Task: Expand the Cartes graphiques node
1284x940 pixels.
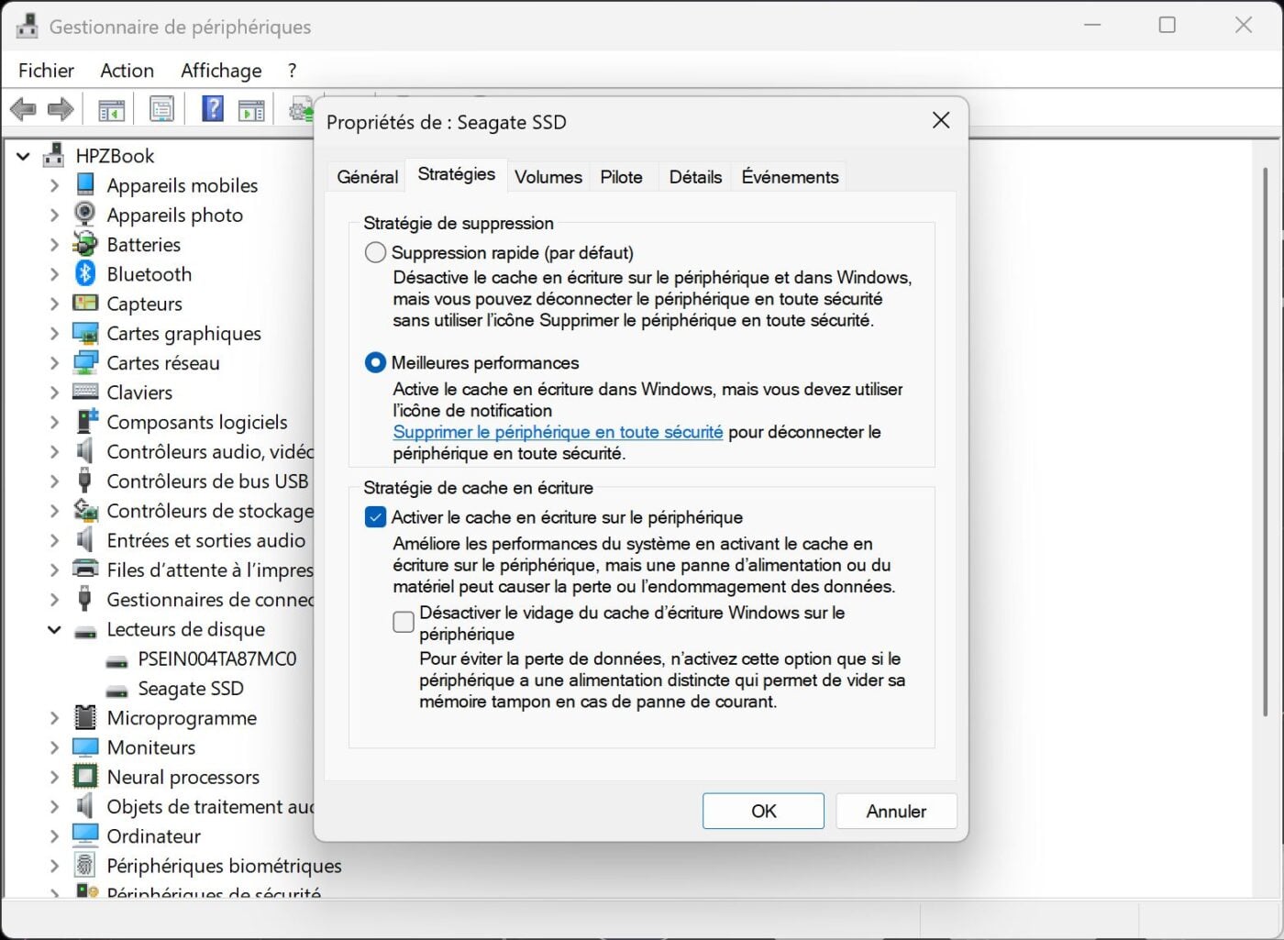Action: coord(54,333)
